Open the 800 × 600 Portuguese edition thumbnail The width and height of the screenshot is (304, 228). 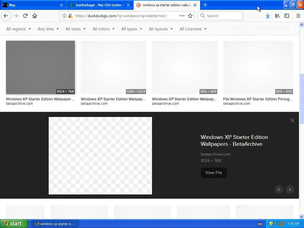pos(258,67)
